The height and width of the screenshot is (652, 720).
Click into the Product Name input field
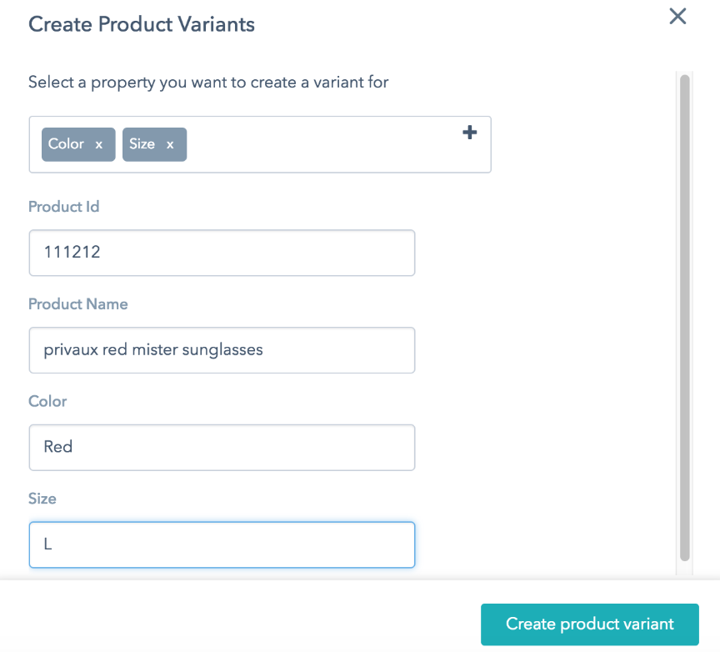pyautogui.click(x=222, y=350)
